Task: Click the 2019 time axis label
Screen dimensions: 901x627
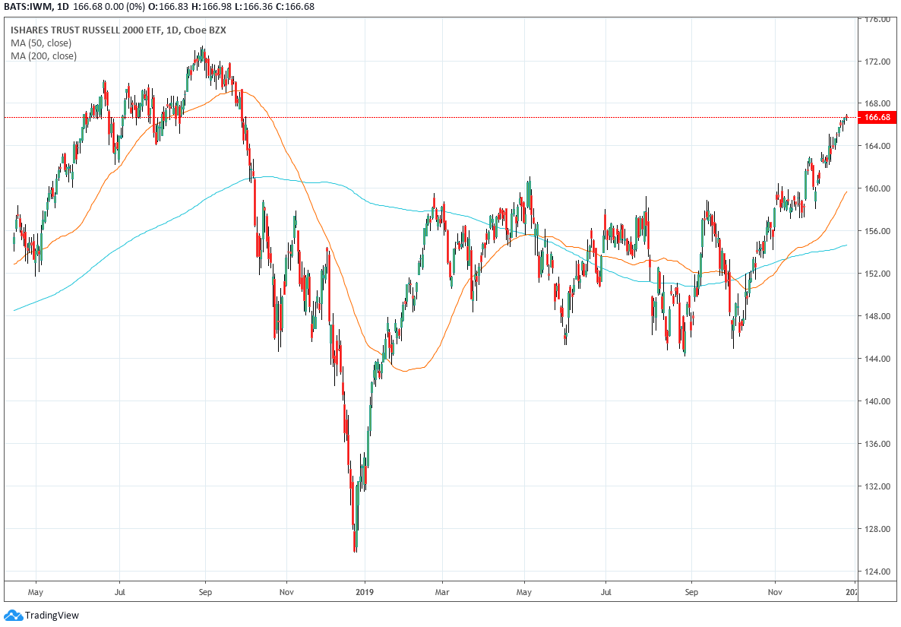Action: 365,592
